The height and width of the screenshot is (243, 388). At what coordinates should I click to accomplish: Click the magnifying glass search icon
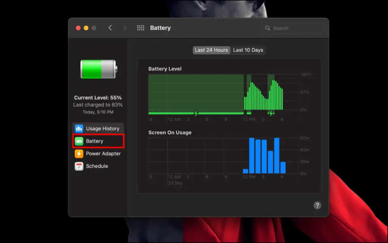tap(268, 28)
